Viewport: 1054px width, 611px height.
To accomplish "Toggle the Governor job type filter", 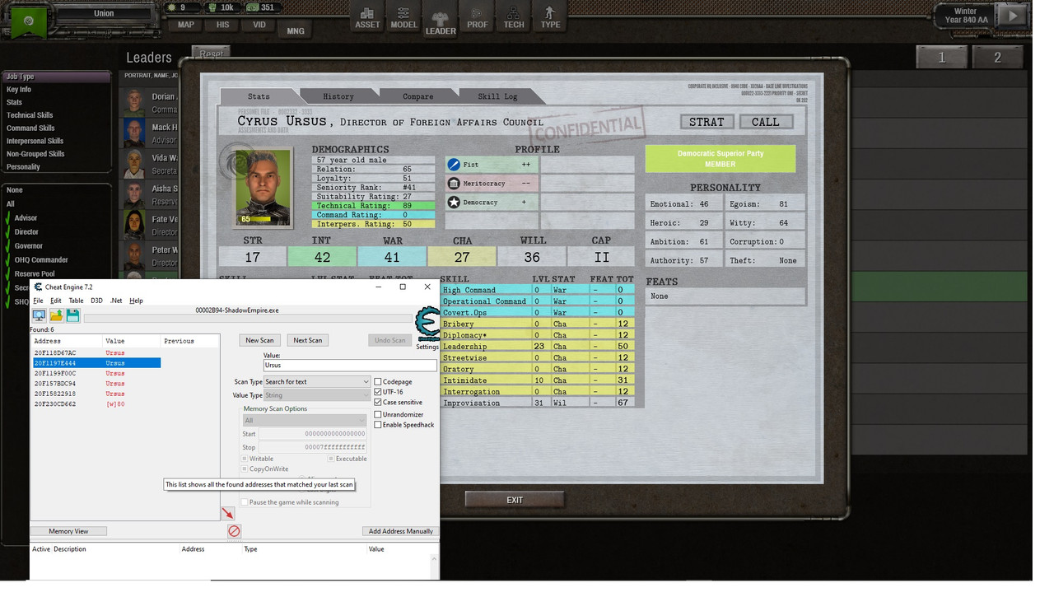I will [x=28, y=246].
